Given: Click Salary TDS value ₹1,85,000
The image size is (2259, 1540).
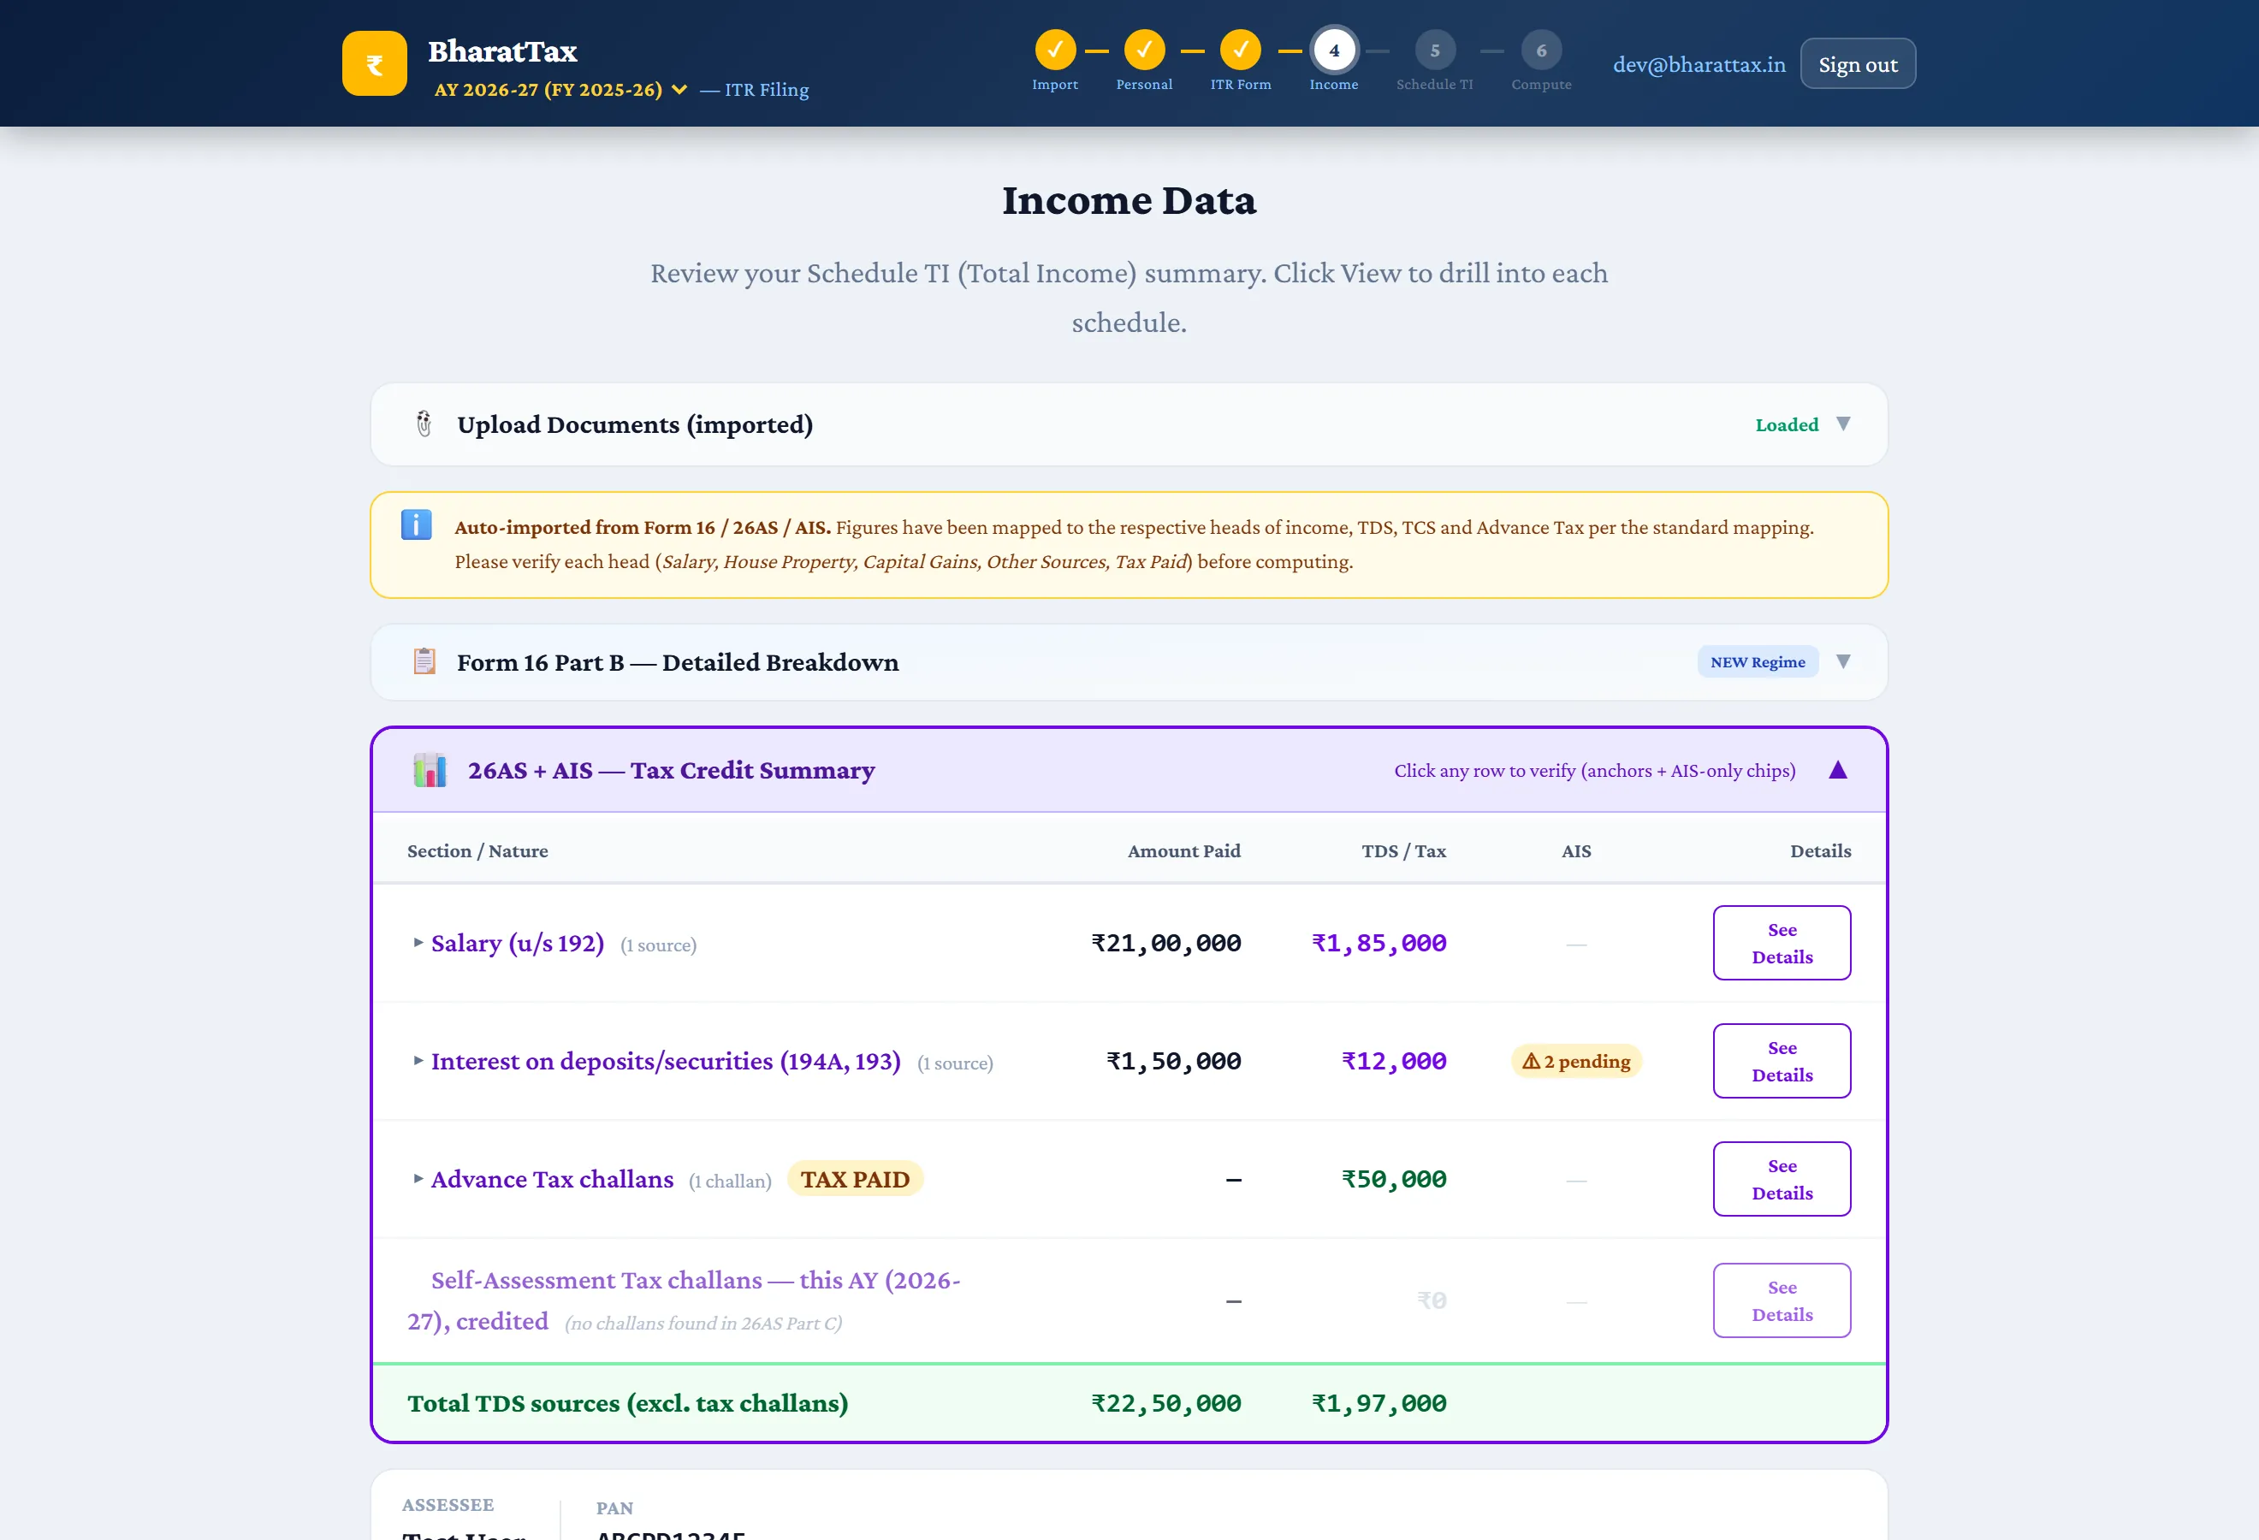Looking at the screenshot, I should [x=1379, y=943].
